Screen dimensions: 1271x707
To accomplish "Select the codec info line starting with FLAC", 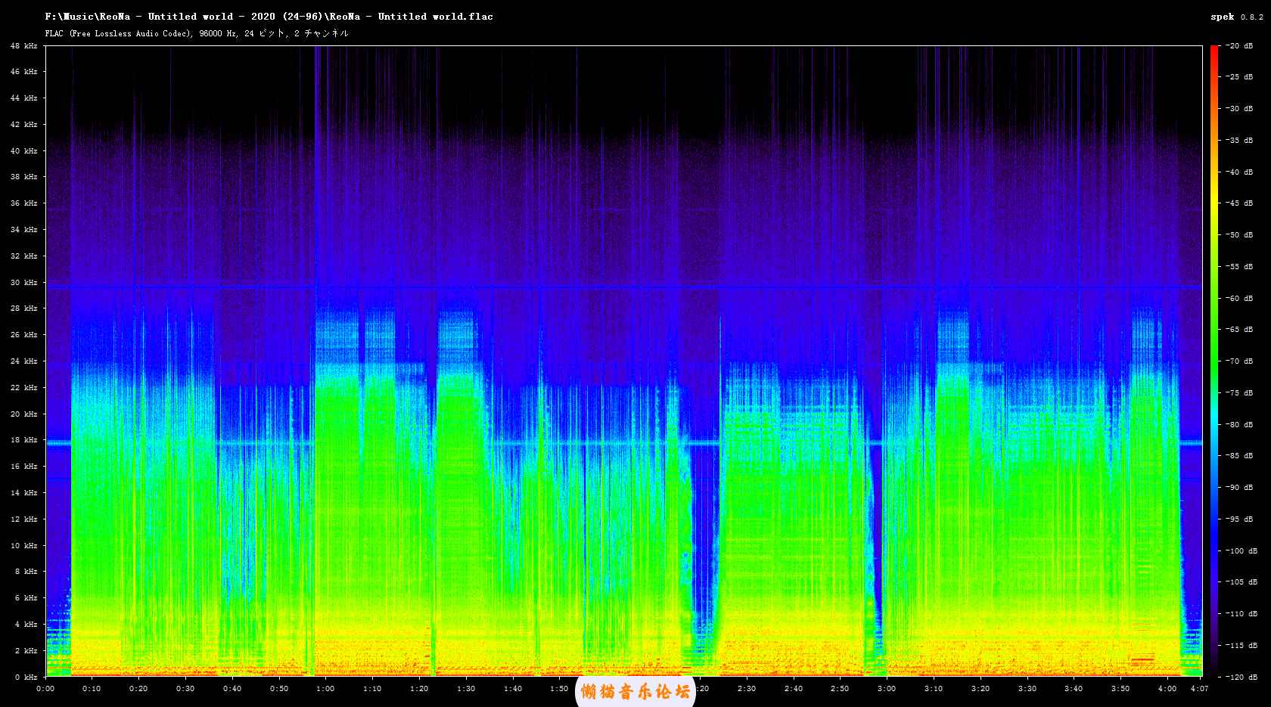I will (x=197, y=33).
